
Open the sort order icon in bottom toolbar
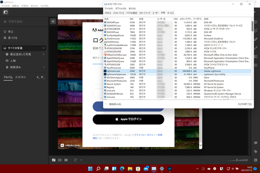(x=76, y=160)
